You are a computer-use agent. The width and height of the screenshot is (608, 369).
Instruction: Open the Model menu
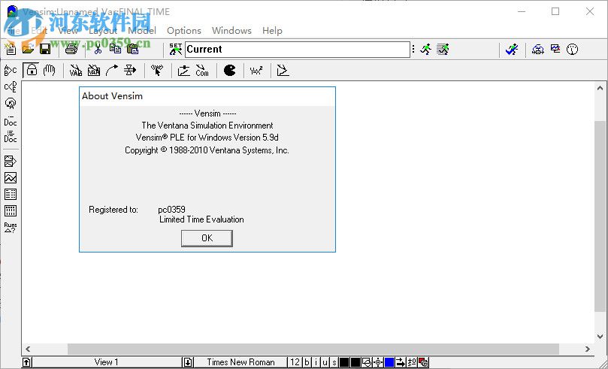point(142,31)
